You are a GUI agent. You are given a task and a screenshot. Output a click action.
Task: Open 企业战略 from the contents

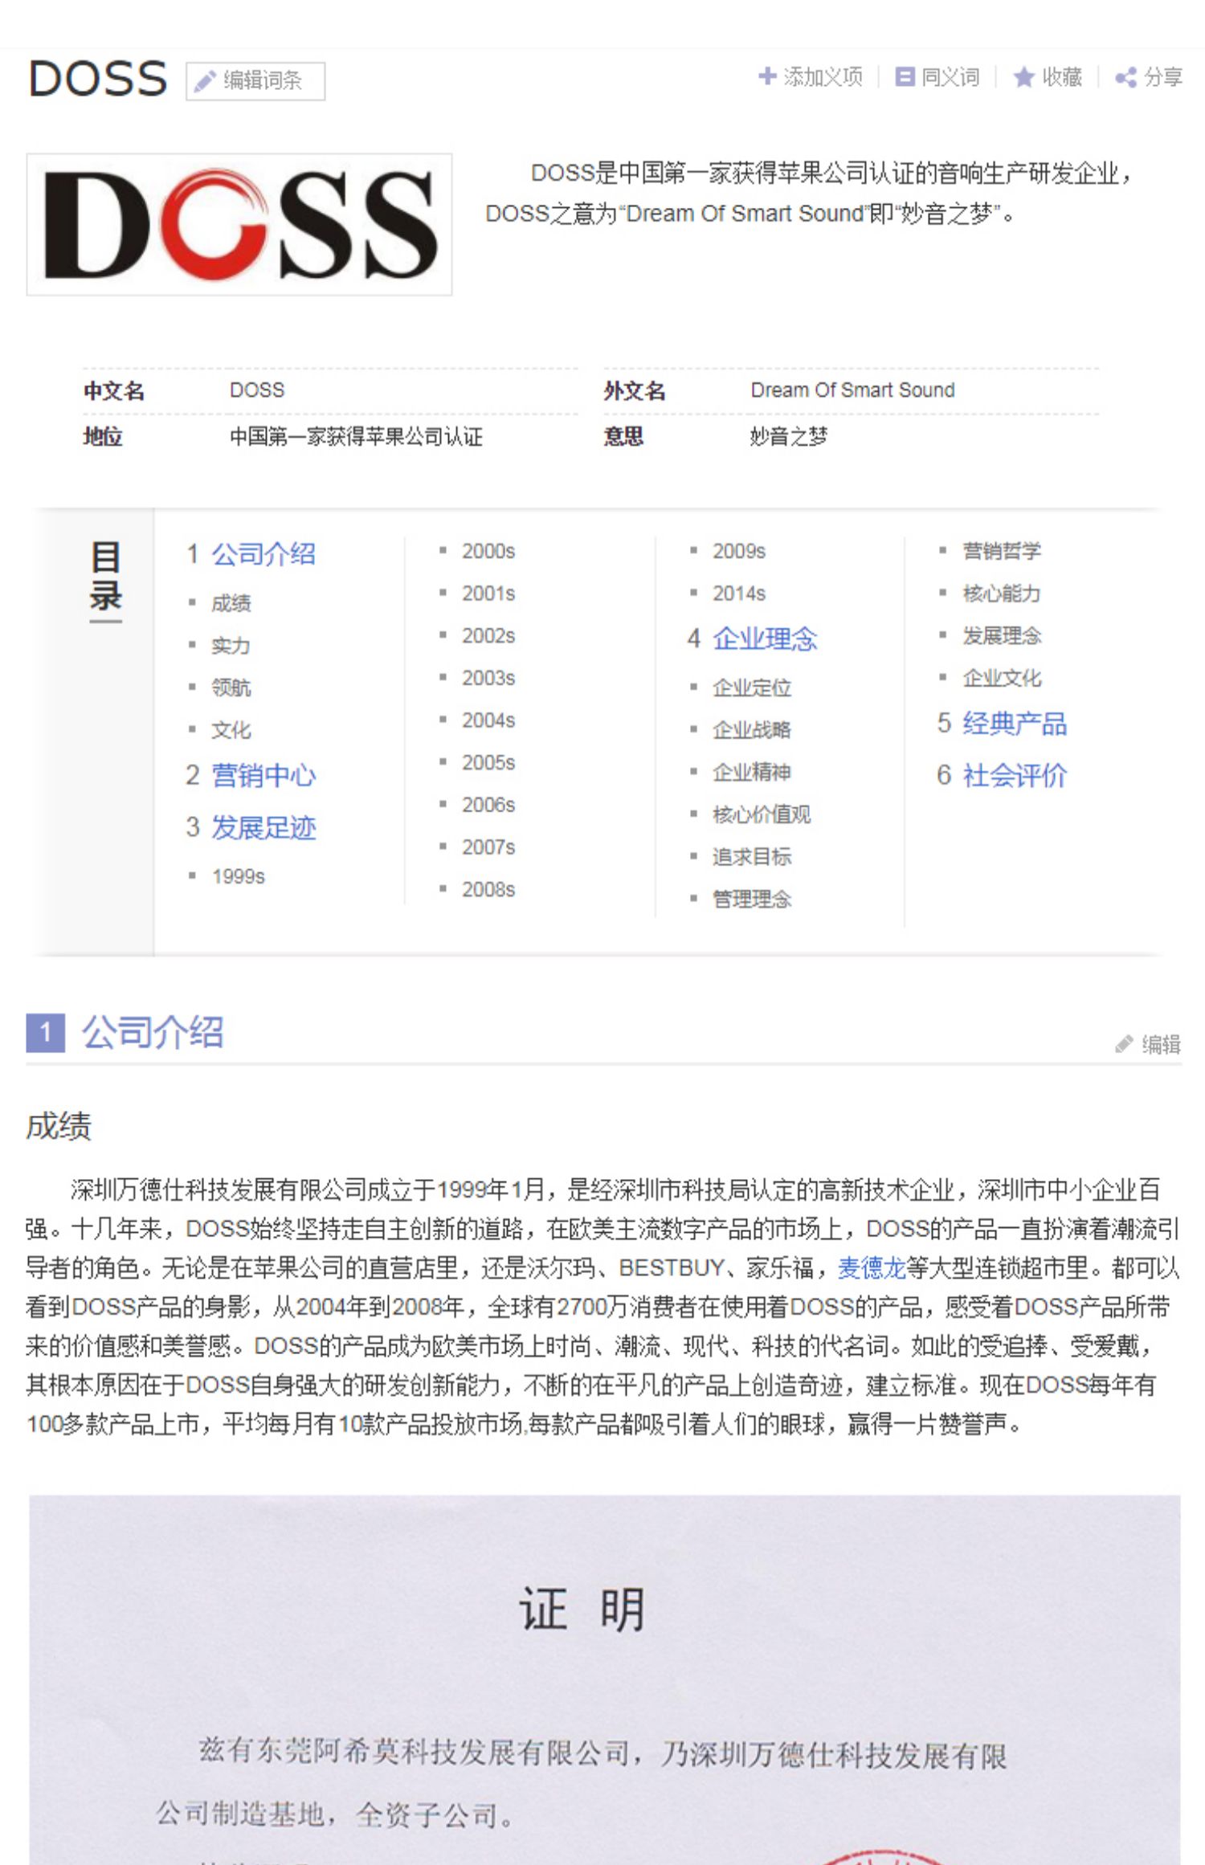coord(751,730)
